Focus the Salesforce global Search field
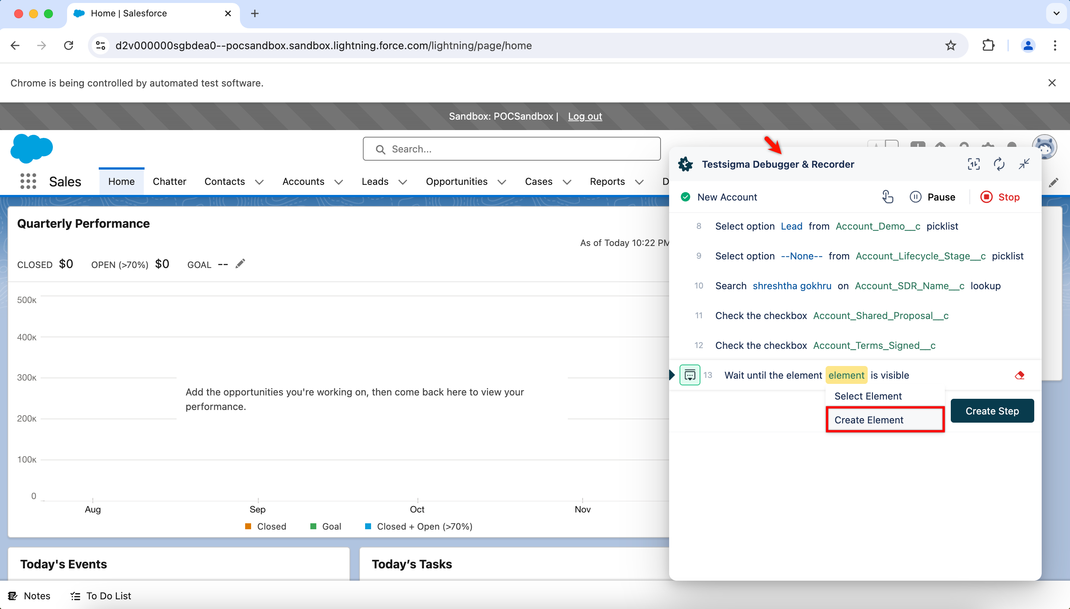1070x609 pixels. pos(512,149)
